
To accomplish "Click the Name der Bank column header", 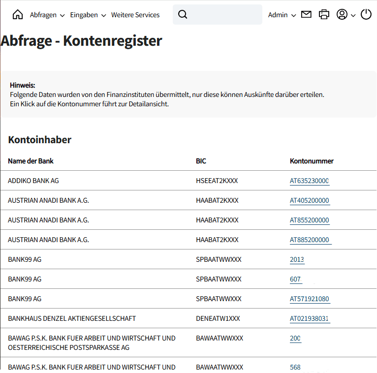I will 31,161.
